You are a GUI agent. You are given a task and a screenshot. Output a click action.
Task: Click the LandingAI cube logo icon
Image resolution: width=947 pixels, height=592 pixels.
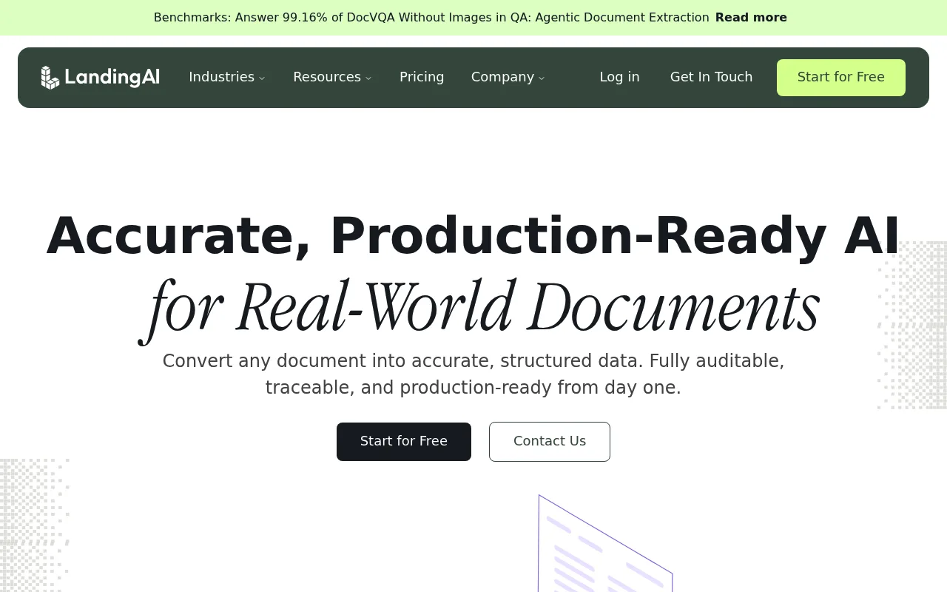point(50,78)
